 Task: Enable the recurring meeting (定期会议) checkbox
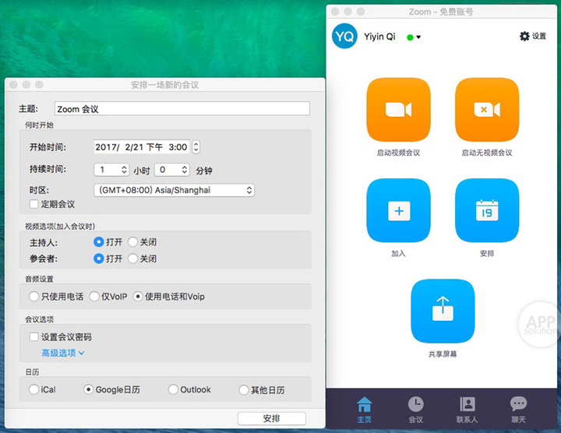34,204
